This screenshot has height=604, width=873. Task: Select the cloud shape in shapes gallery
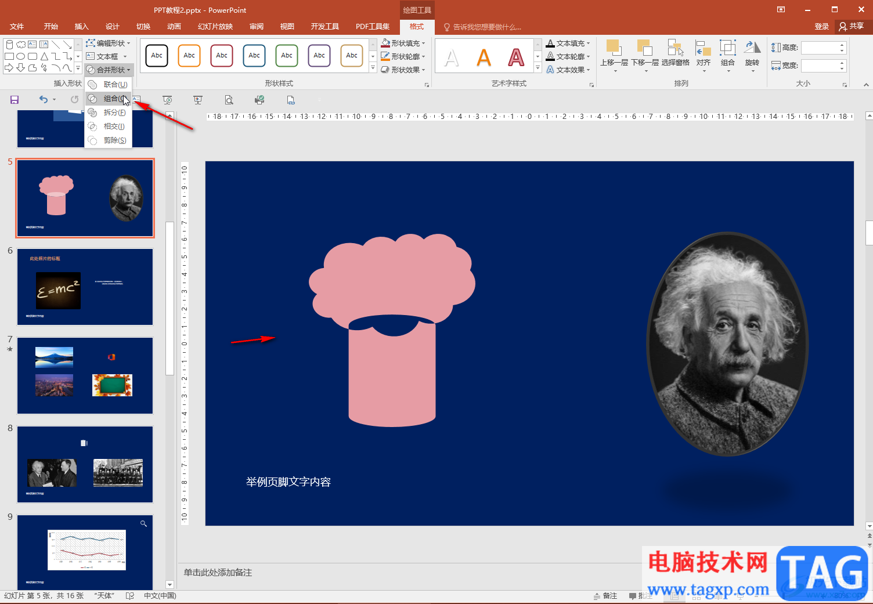(x=21, y=44)
